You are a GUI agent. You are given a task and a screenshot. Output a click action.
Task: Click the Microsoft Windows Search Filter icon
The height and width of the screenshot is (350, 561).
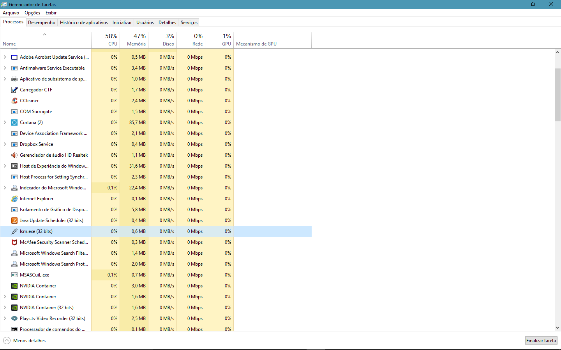tap(14, 253)
